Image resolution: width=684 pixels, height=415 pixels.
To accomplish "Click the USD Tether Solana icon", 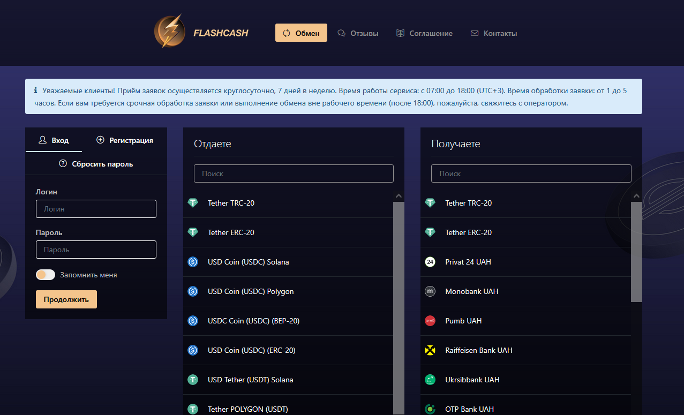I will (x=193, y=380).
